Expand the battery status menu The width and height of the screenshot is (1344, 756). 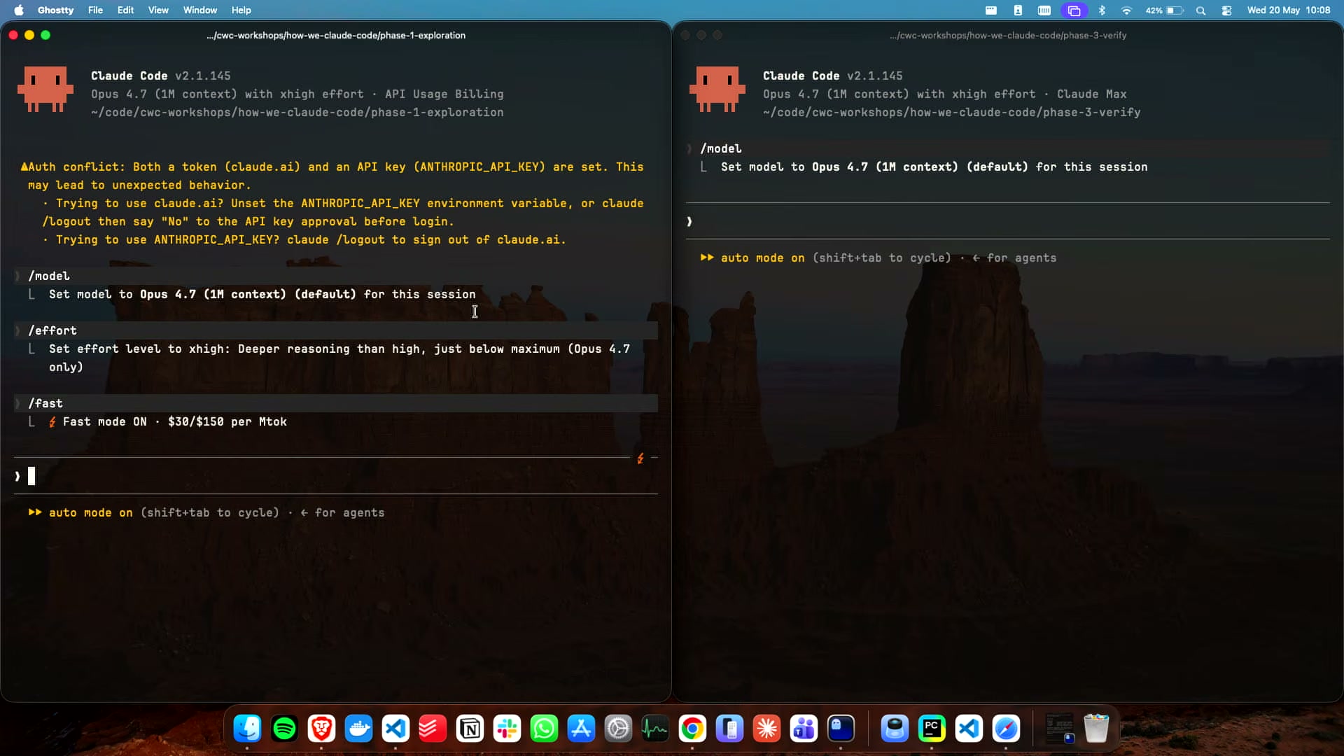point(1164,10)
